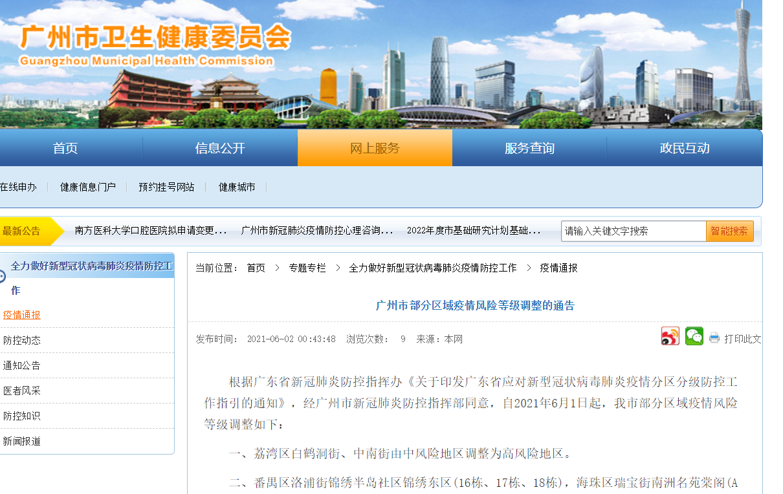
Task: Share article via WeChat icon
Action: point(694,336)
